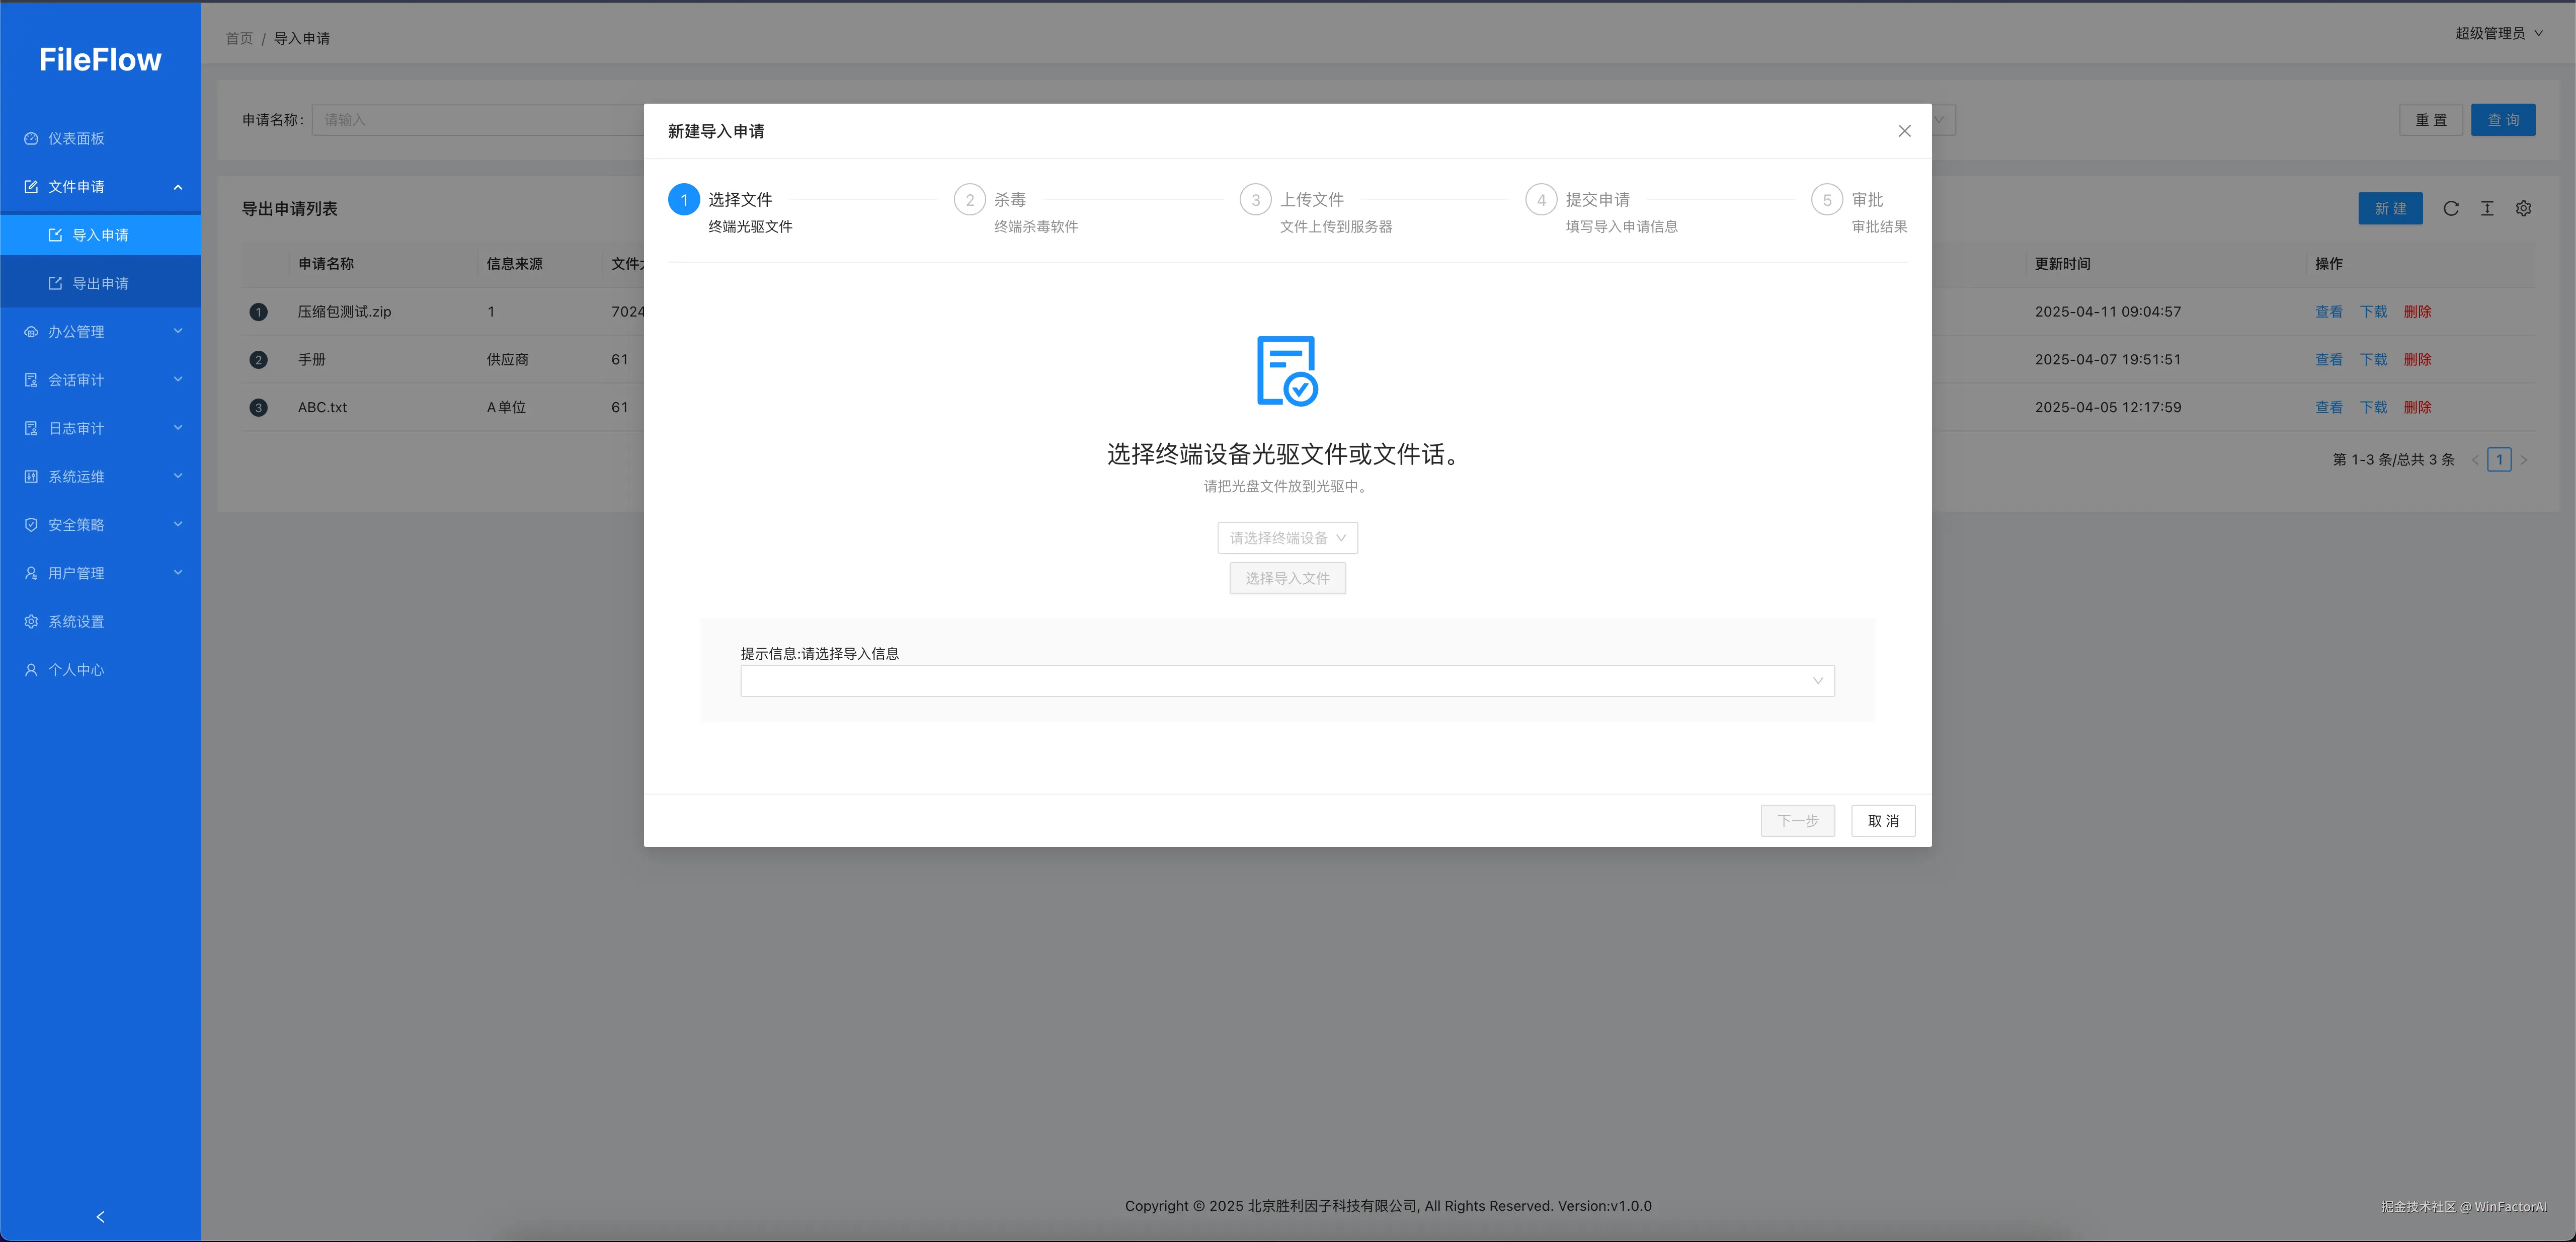Image resolution: width=2576 pixels, height=1242 pixels.
Task: Go to 首页 via the breadcrumb
Action: point(239,38)
